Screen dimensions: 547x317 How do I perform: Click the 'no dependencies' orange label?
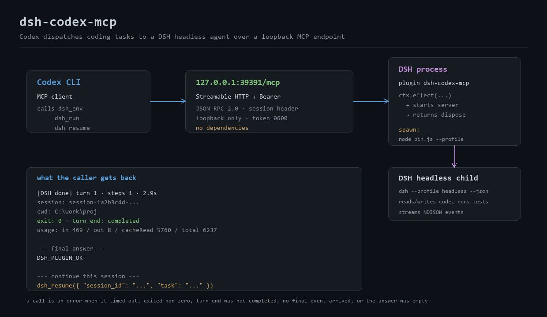click(x=222, y=128)
